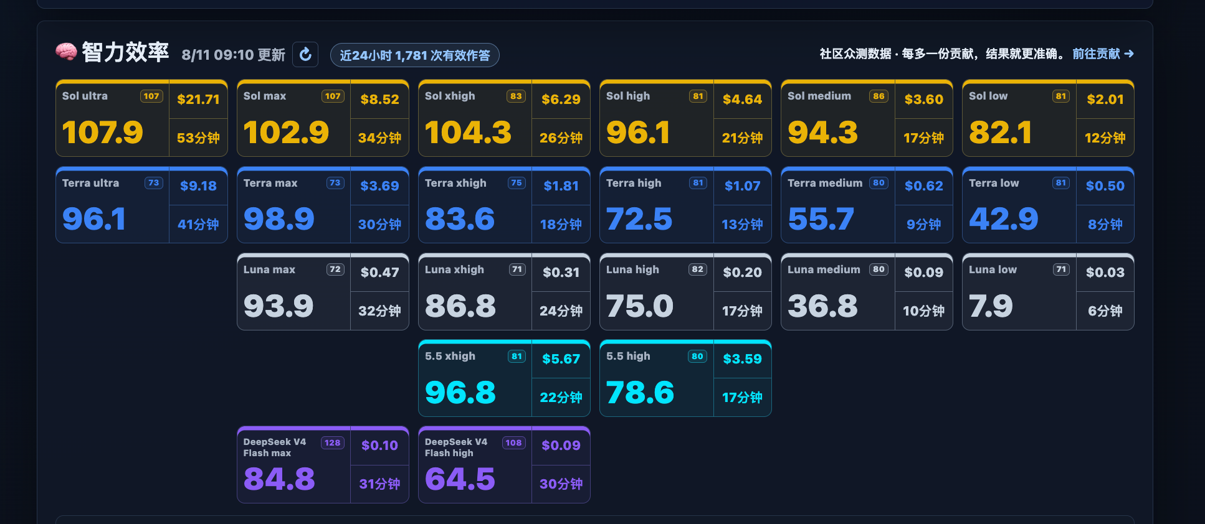Select the 10分钟 duration on Luna medium

(923, 311)
